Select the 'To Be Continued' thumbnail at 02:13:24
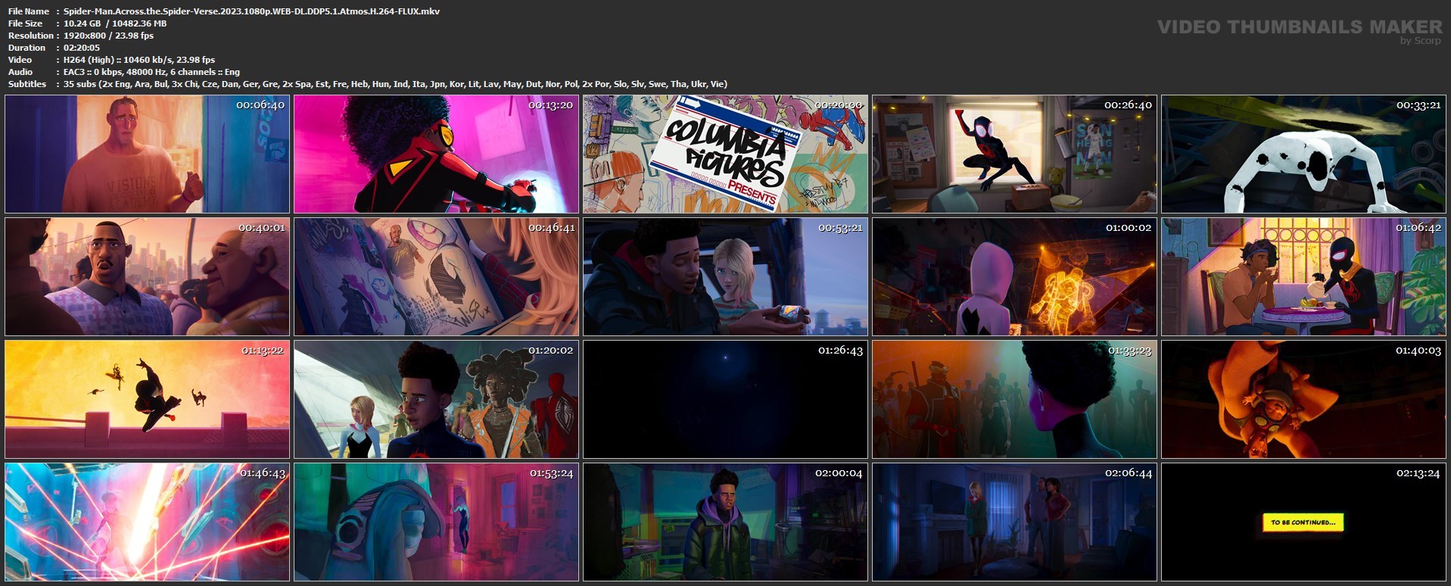 1303,522
